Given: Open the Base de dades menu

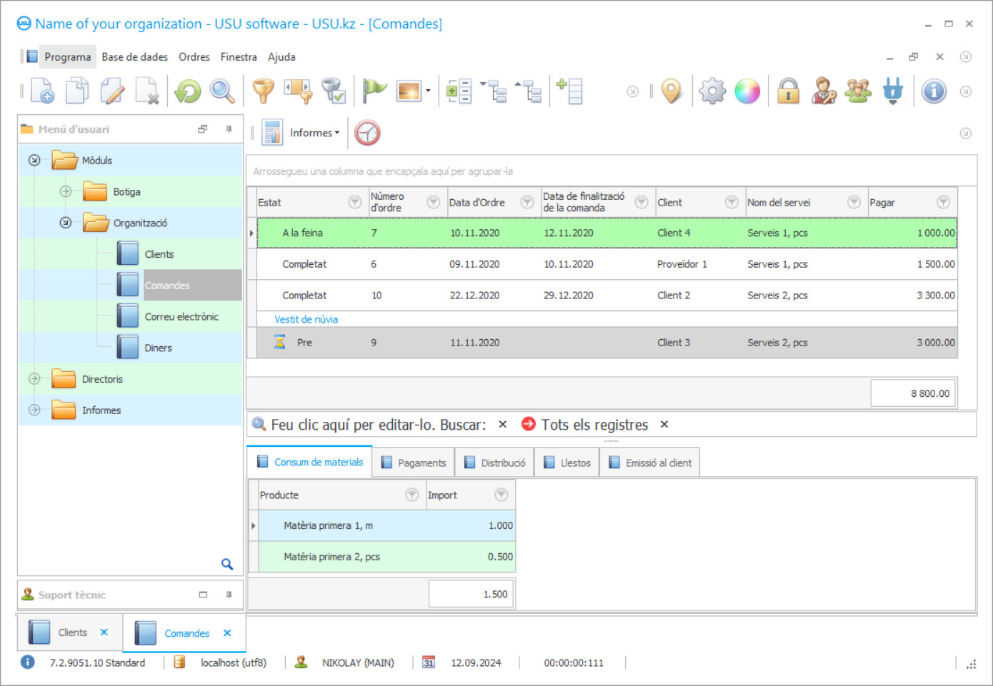Looking at the screenshot, I should tap(134, 57).
